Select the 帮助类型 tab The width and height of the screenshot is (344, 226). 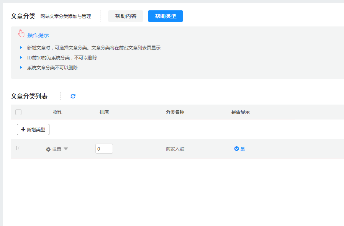[165, 16]
